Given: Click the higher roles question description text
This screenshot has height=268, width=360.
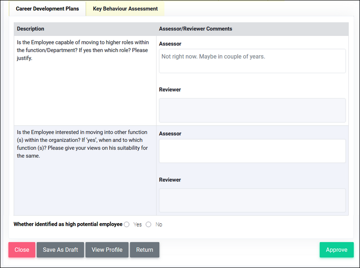Looking at the screenshot, I should [x=82, y=50].
